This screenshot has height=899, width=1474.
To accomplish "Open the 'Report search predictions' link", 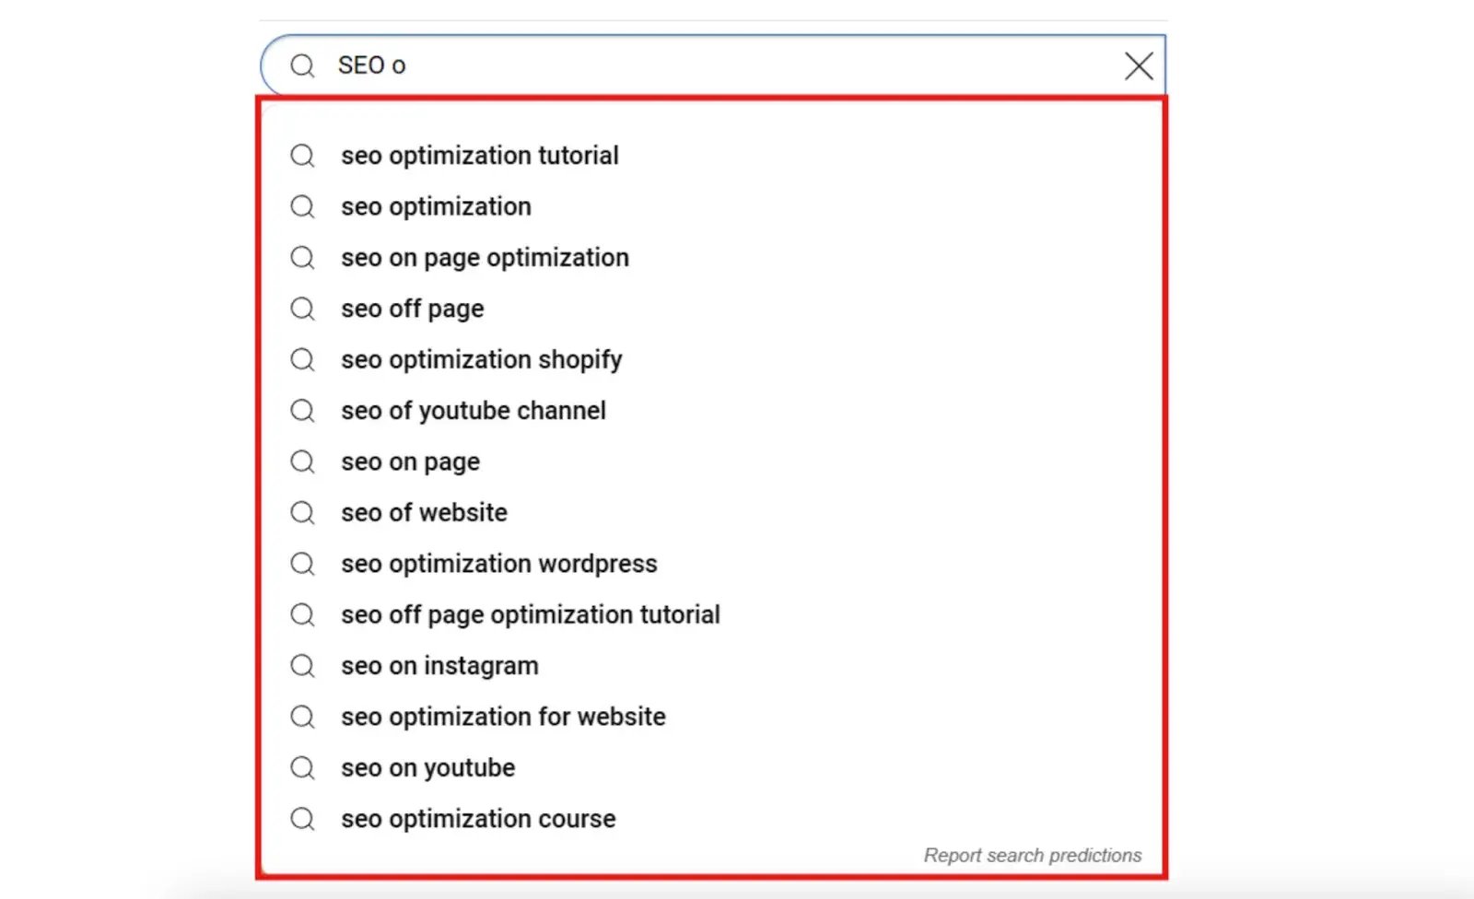I will pyautogui.click(x=1032, y=855).
